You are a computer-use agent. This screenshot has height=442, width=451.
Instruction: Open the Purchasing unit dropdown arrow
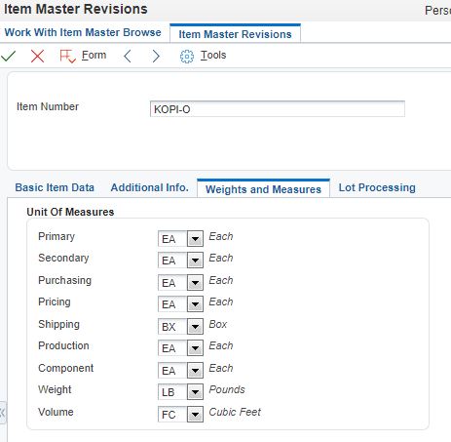point(195,282)
